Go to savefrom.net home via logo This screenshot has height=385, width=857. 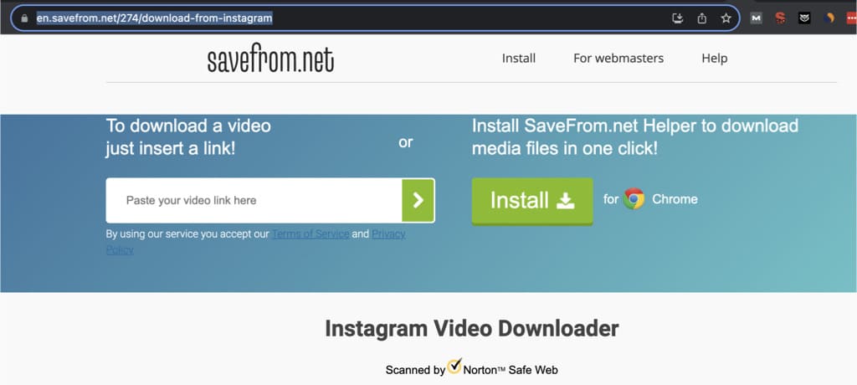pos(270,59)
